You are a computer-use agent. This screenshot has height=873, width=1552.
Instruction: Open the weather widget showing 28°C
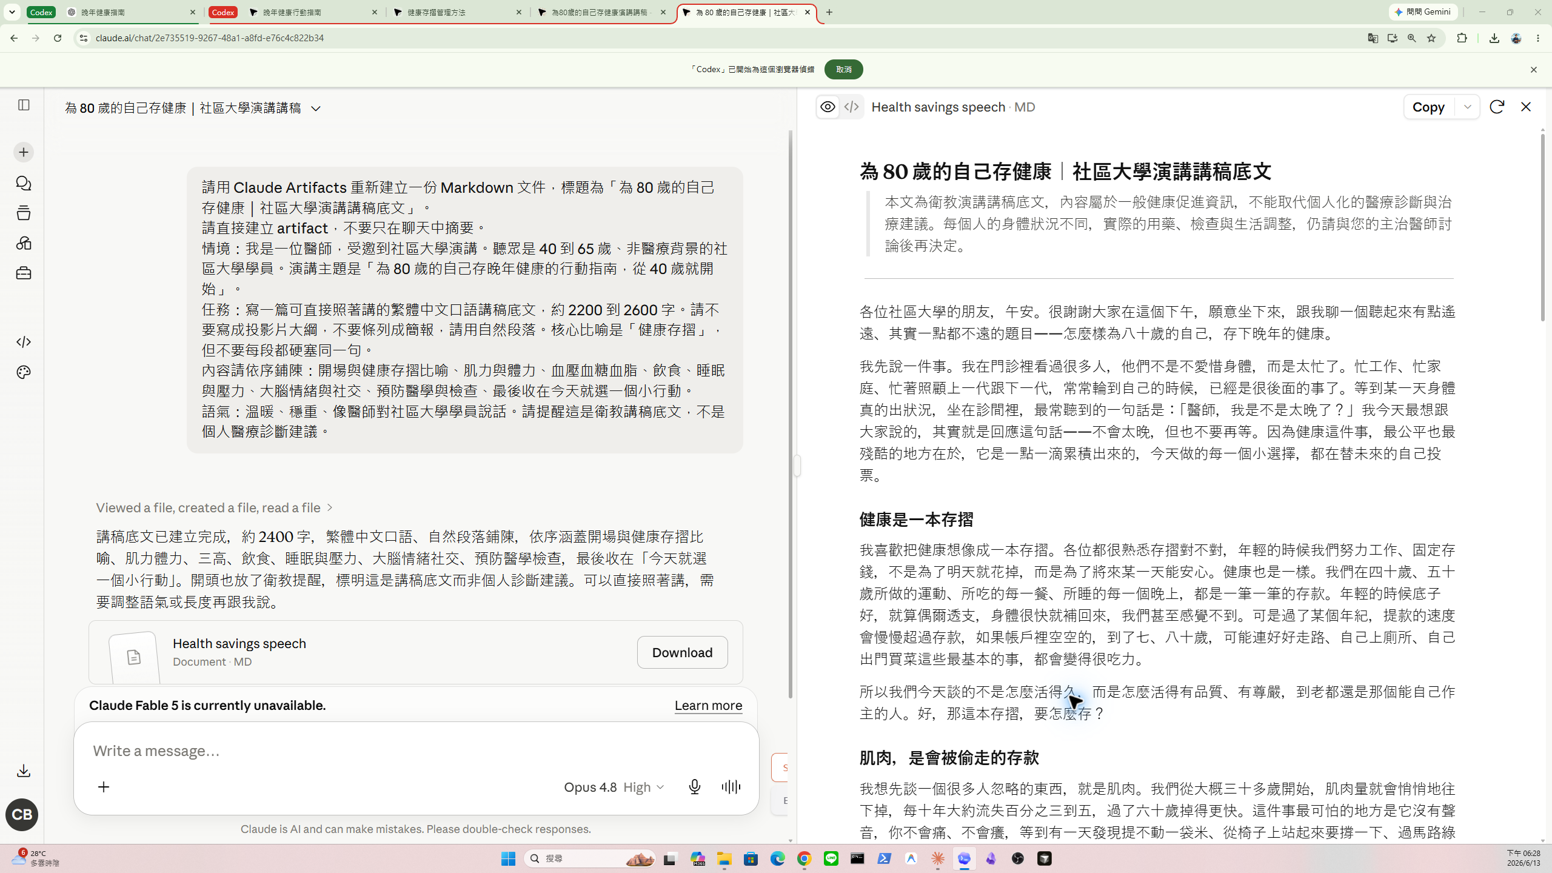(x=35, y=858)
